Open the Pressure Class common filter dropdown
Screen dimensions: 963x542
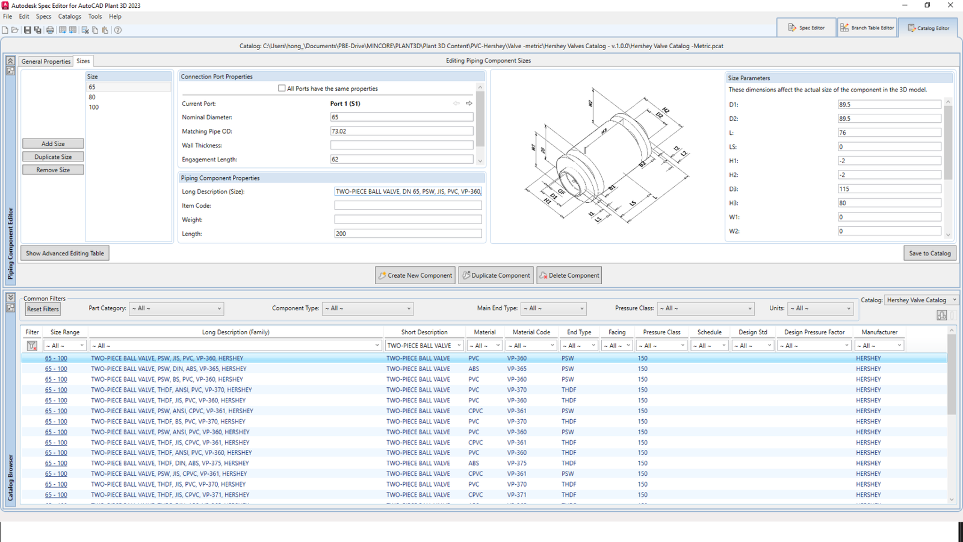point(705,308)
